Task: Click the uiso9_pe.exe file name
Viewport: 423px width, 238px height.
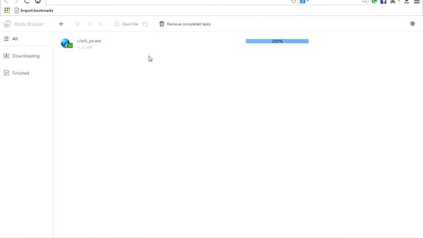Action: 89,41
